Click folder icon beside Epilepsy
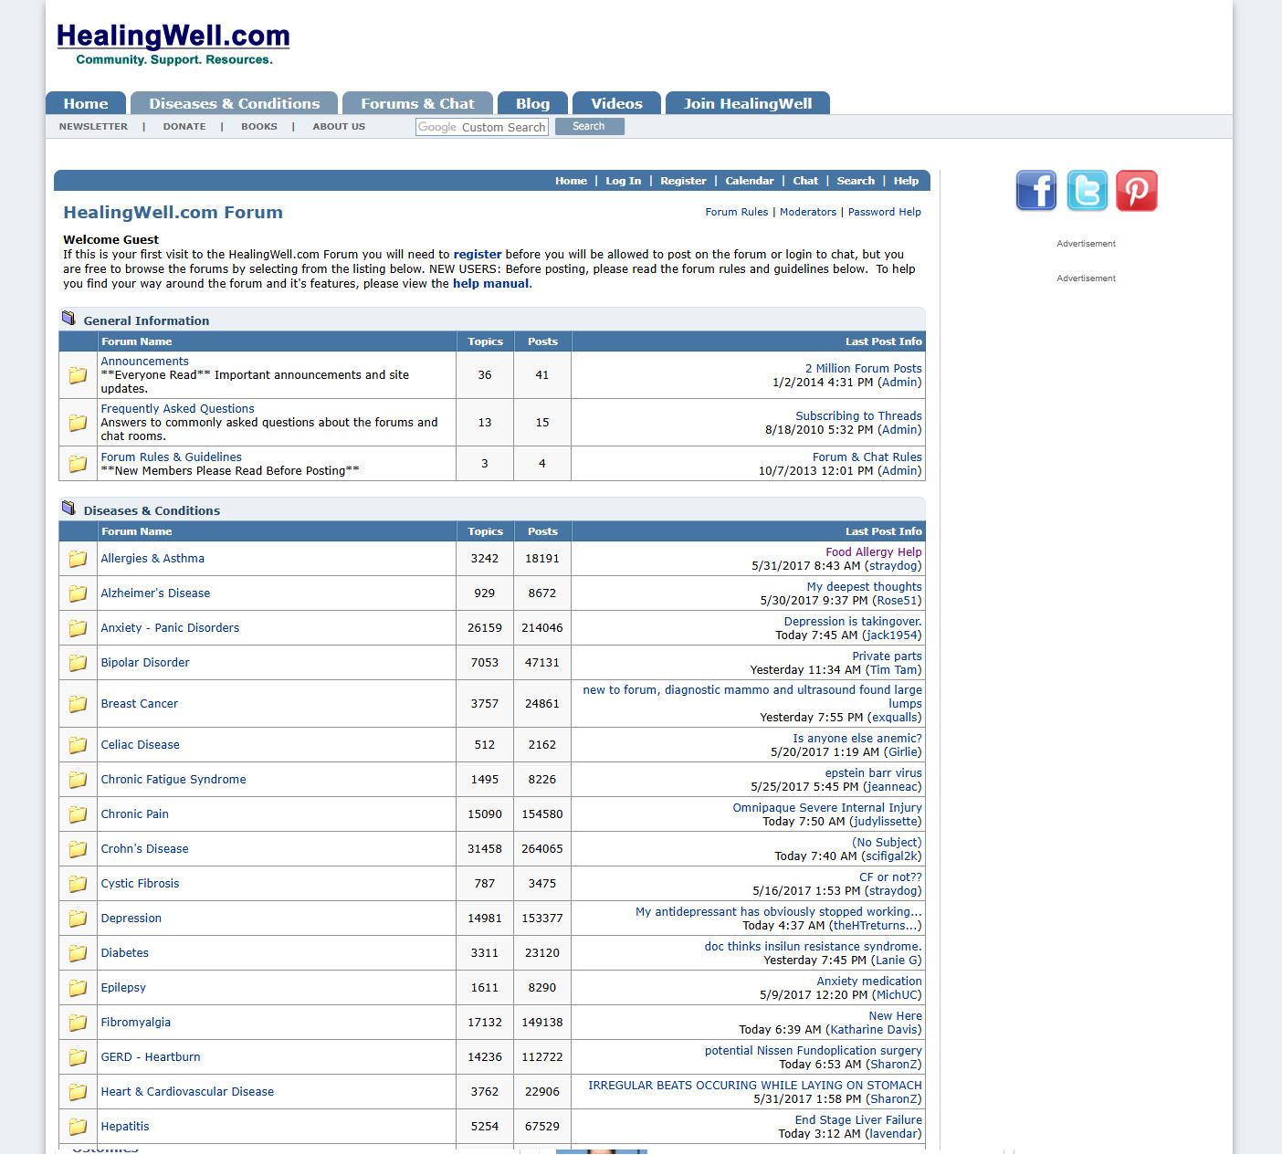 point(78,988)
